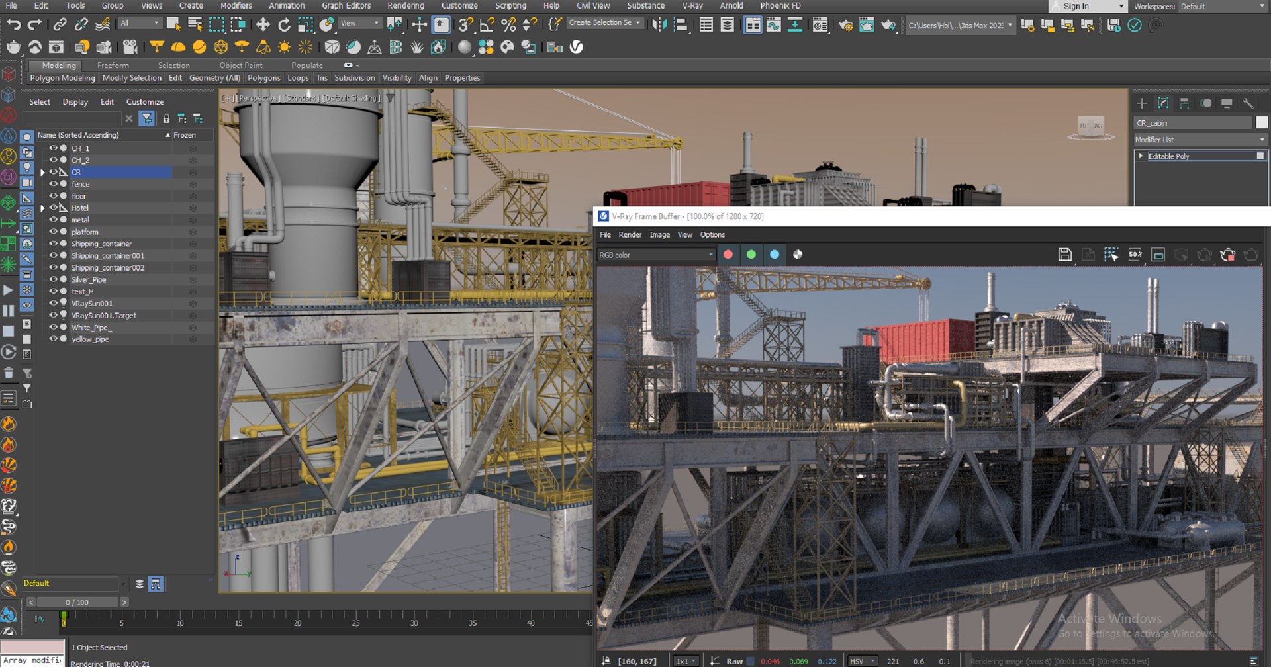The image size is (1271, 667).
Task: Undo the last action in main toolbar
Action: 13,25
